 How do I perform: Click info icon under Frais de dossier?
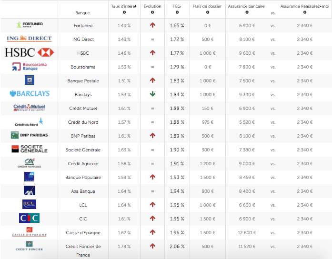pos(207,12)
